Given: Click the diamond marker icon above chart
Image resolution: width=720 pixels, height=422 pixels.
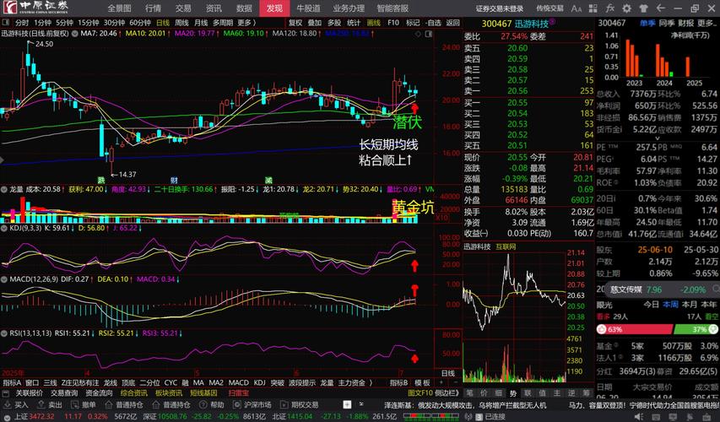Looking at the screenshot, I should point(418,34).
